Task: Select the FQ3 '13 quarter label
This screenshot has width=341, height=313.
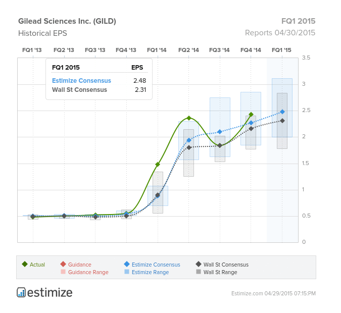Action: click(95, 50)
